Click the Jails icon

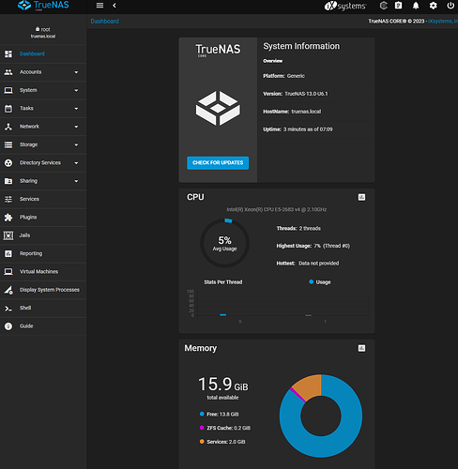pyautogui.click(x=8, y=235)
